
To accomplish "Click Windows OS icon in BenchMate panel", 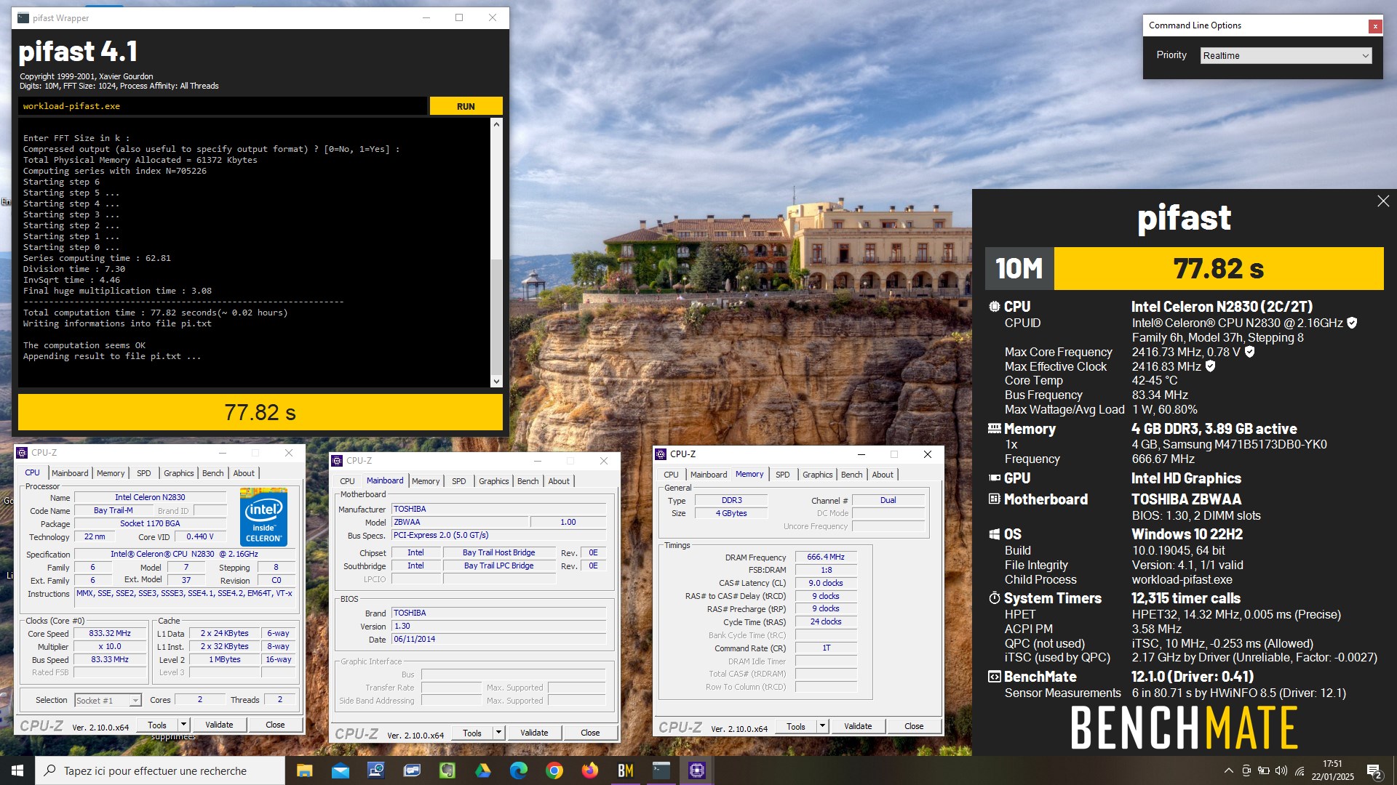I will pos(994,534).
